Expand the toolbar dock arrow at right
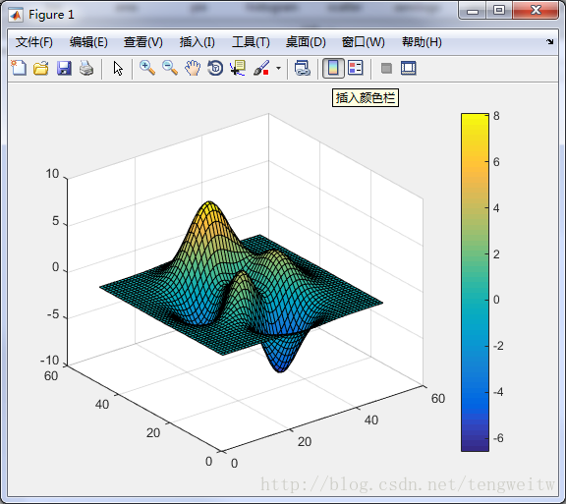Image resolution: width=566 pixels, height=504 pixels. [549, 42]
